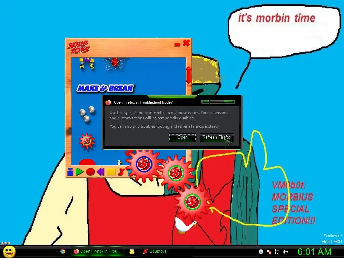This screenshot has width=344, height=258.
Task: Open the network tray icon
Action: pyautogui.click(x=277, y=252)
